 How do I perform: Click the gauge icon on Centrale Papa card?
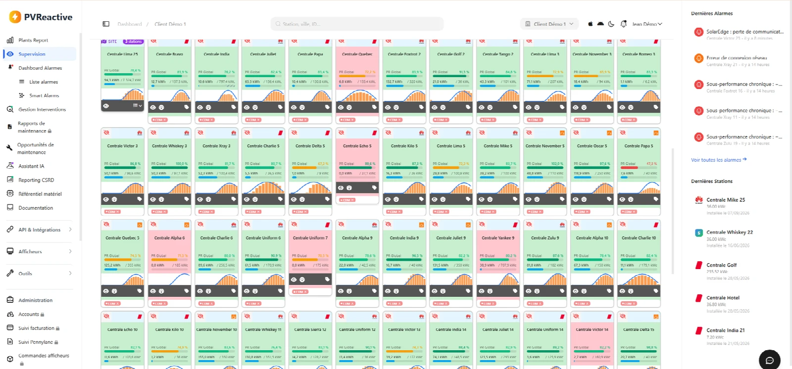302,107
